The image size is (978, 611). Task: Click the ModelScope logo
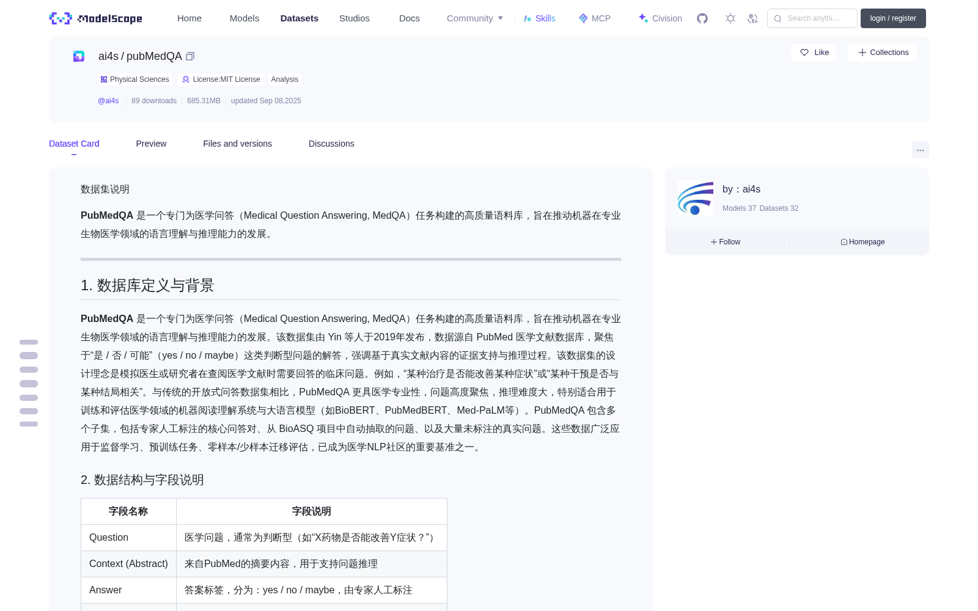click(95, 18)
